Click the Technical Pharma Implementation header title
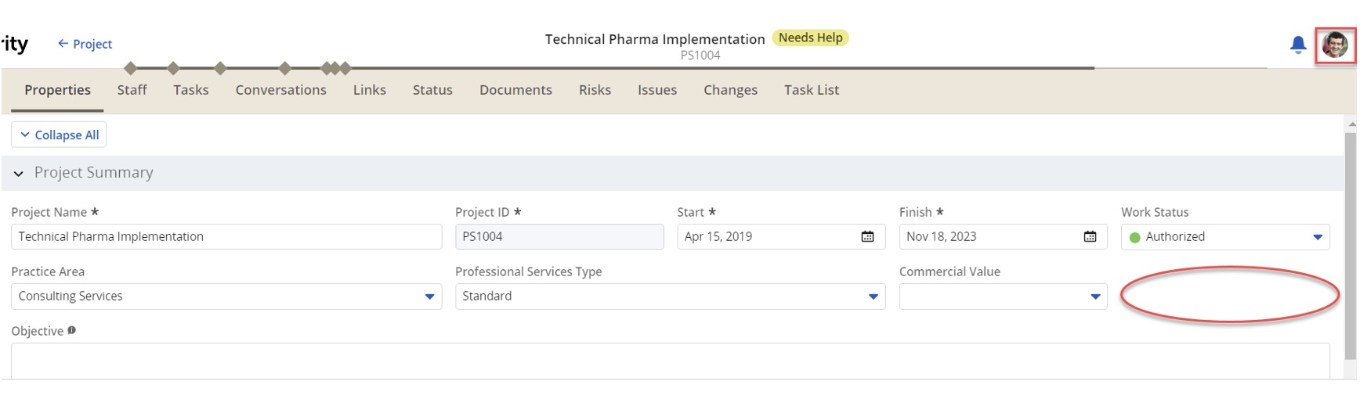 click(655, 39)
